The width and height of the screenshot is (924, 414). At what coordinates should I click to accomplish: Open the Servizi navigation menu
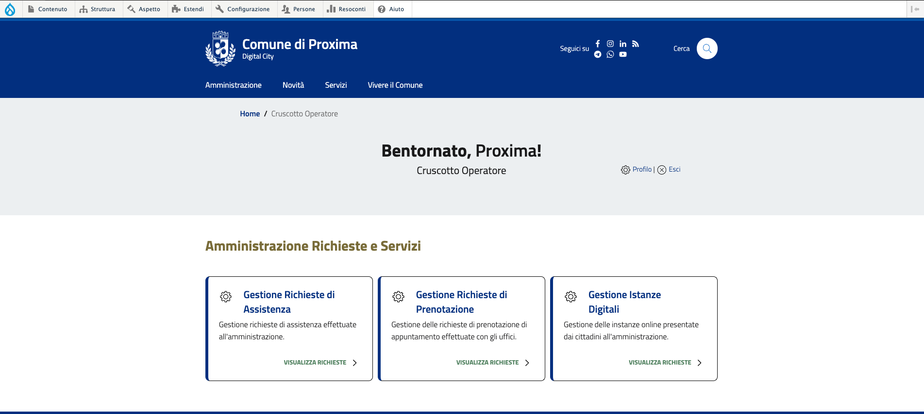point(336,85)
